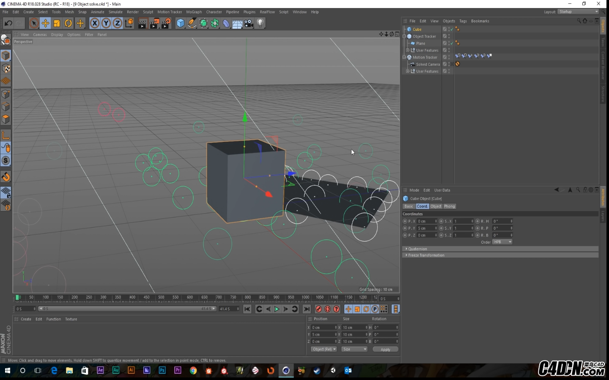The width and height of the screenshot is (609, 380).
Task: Click Record Active Objects key button
Action: tap(319, 309)
